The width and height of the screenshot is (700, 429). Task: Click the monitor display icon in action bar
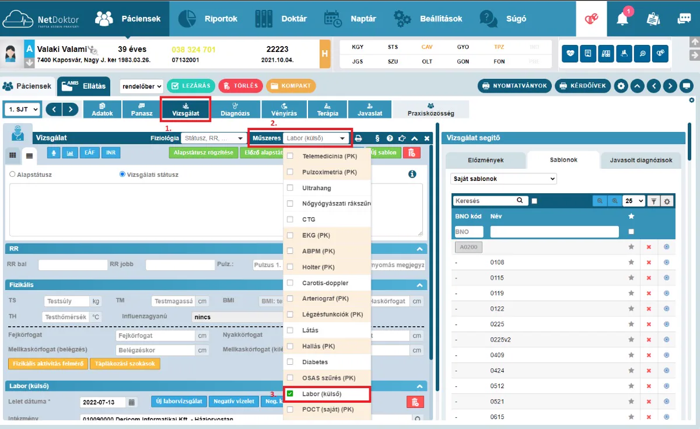(x=687, y=86)
